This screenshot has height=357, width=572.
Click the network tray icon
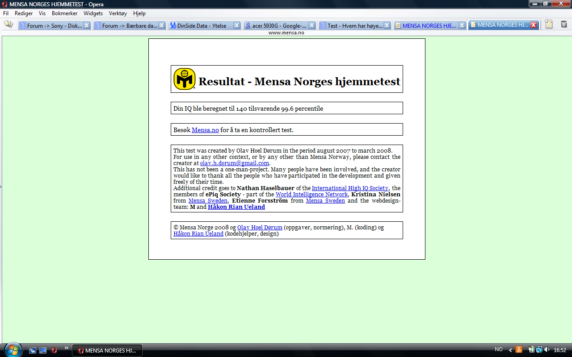(x=539, y=350)
